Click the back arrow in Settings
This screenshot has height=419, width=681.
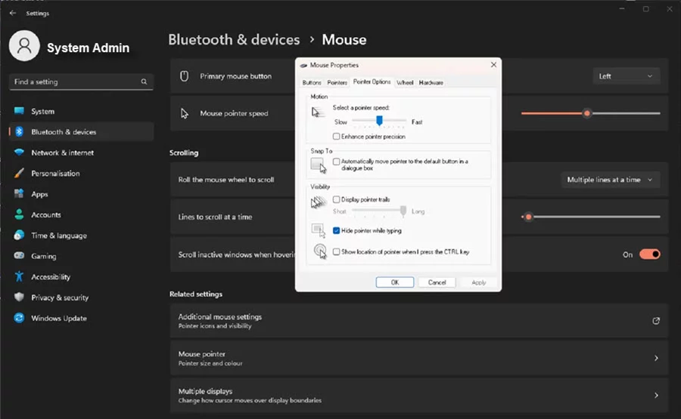(13, 13)
